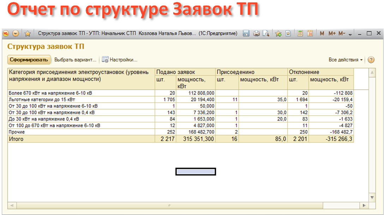Open print preview with magnifier icon

266,33
